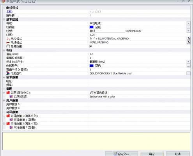This screenshot has width=193, height=156.
Task: Click the 自定义... button
Action: [x=121, y=154]
